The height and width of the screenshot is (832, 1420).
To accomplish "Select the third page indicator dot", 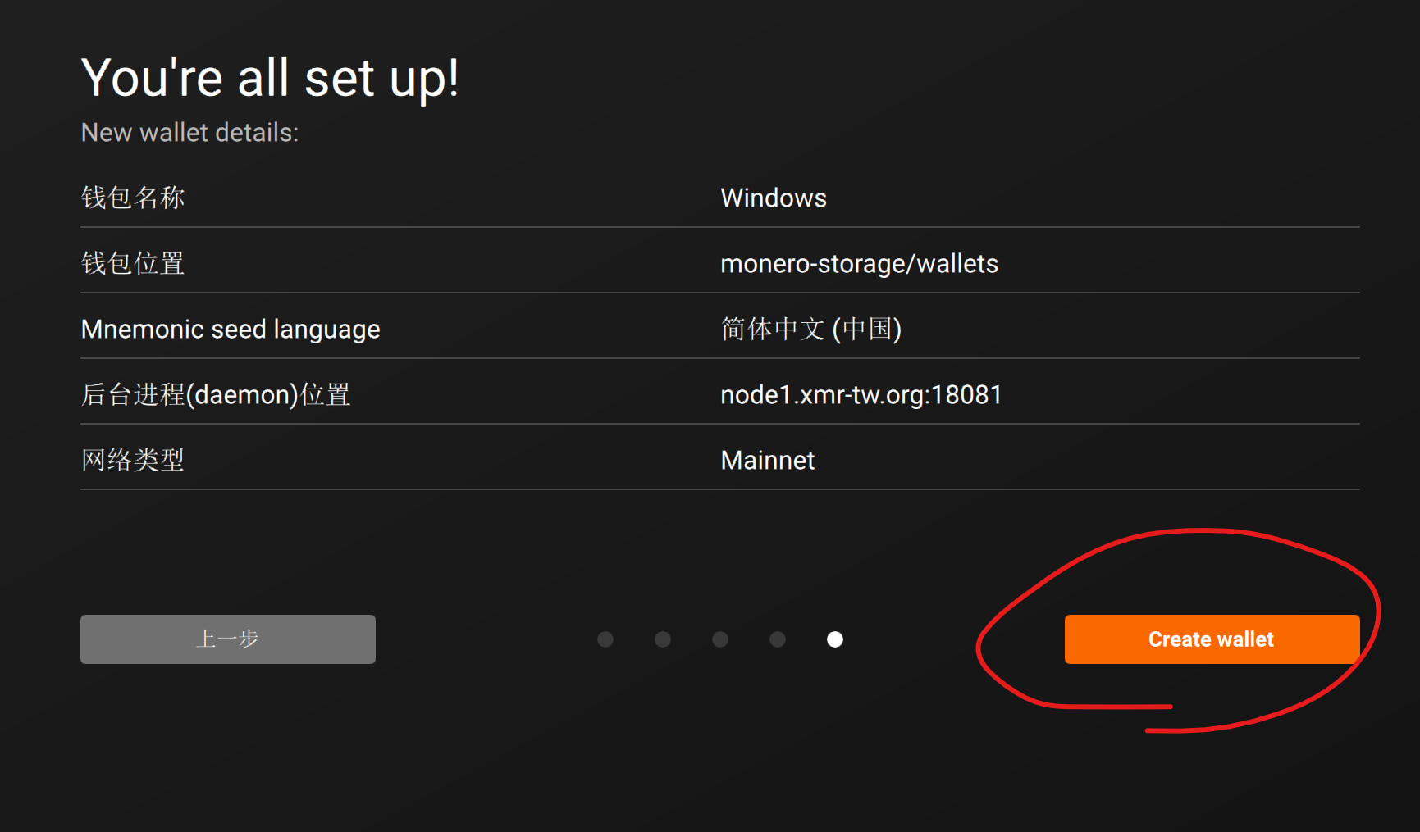I will click(720, 639).
